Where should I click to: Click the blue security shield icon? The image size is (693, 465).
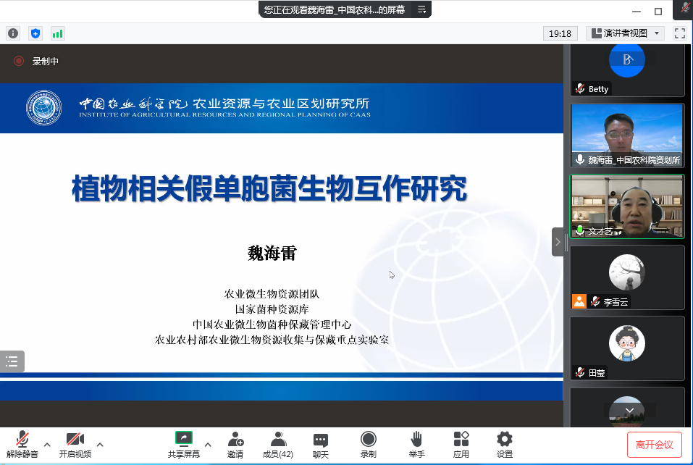(x=35, y=33)
